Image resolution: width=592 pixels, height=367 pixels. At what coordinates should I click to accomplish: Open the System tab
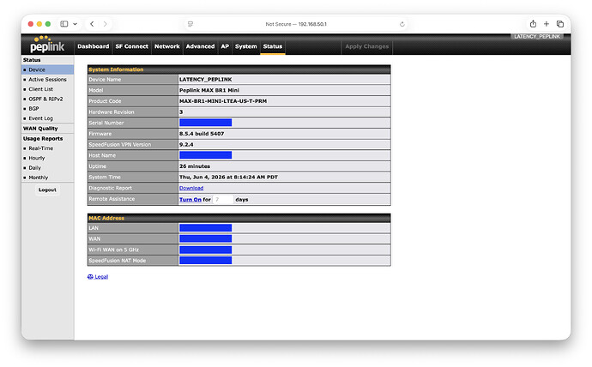point(245,46)
